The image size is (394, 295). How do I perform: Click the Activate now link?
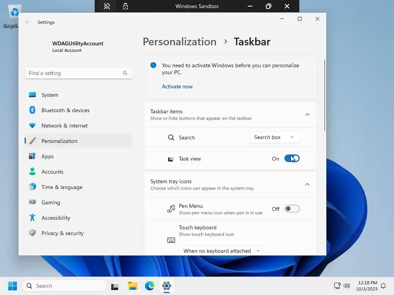click(x=177, y=86)
